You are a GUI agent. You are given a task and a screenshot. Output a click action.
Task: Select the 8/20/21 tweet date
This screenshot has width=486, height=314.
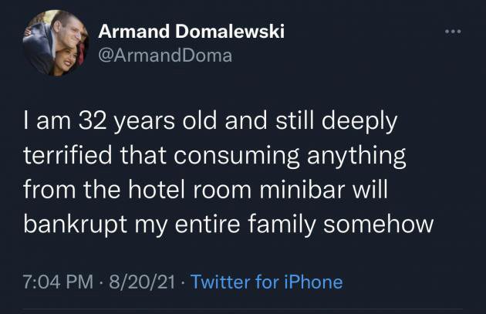click(x=142, y=282)
